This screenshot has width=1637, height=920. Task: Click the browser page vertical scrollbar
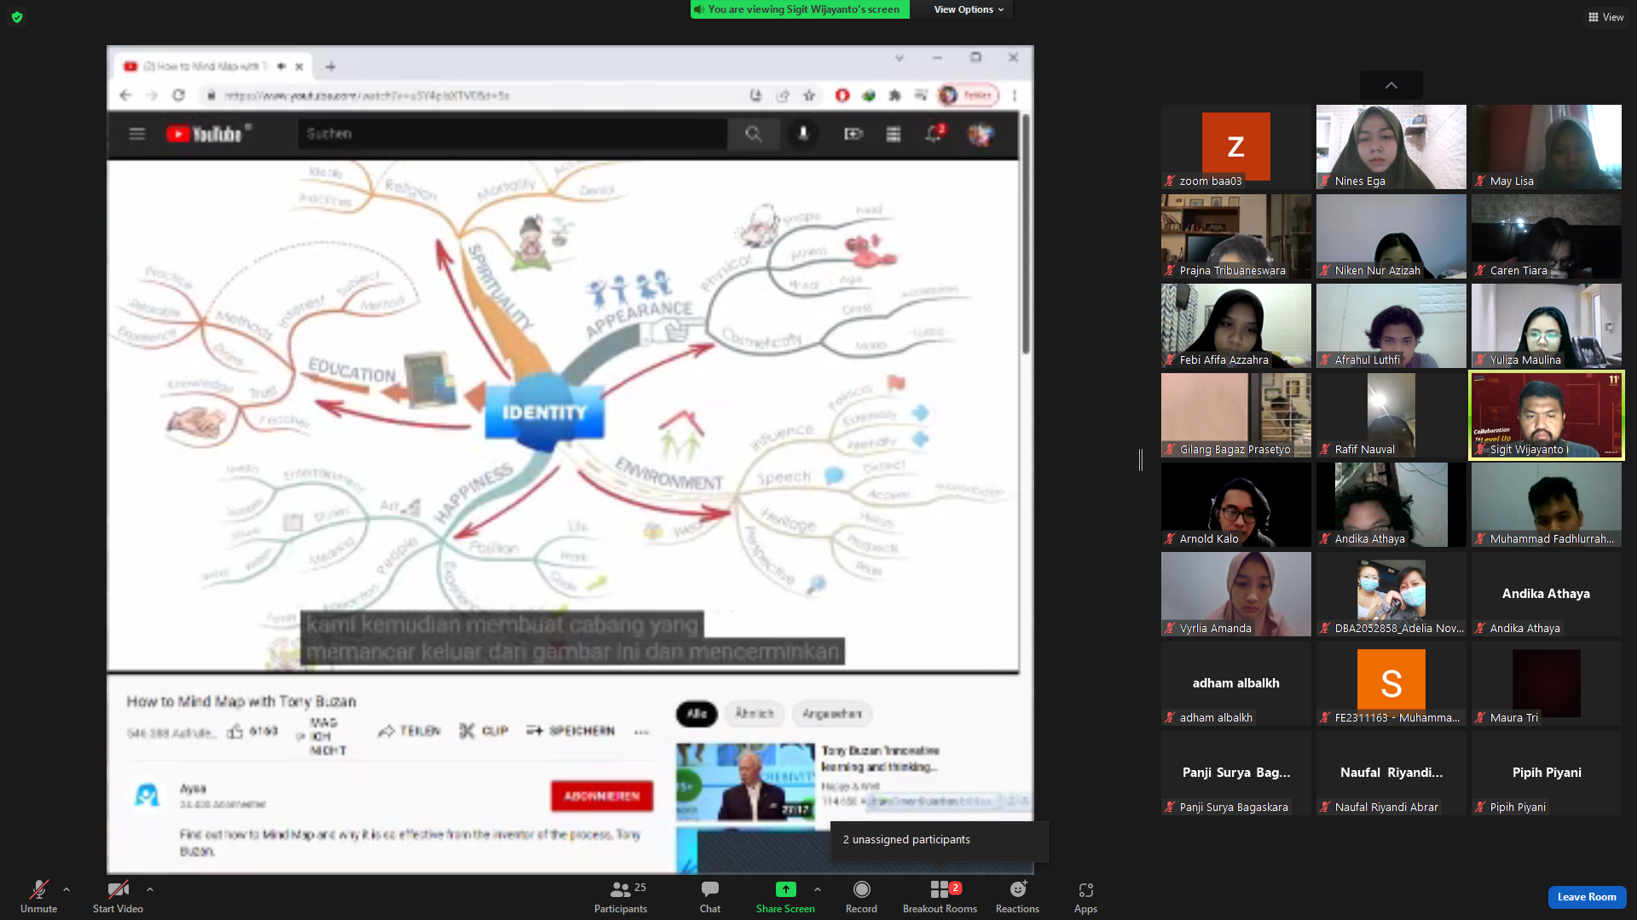pyautogui.click(x=1026, y=234)
